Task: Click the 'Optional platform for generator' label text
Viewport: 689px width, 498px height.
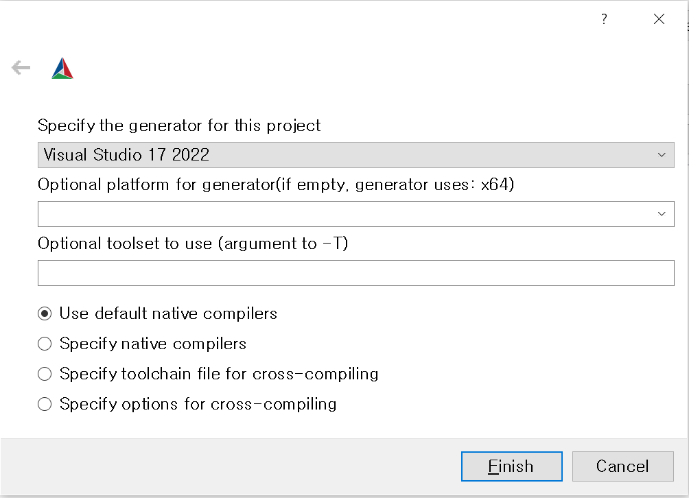Action: (x=276, y=185)
